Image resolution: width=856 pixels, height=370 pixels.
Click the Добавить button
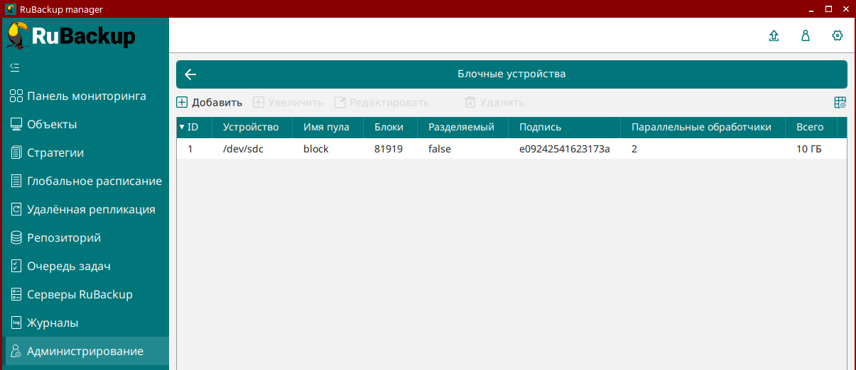210,102
